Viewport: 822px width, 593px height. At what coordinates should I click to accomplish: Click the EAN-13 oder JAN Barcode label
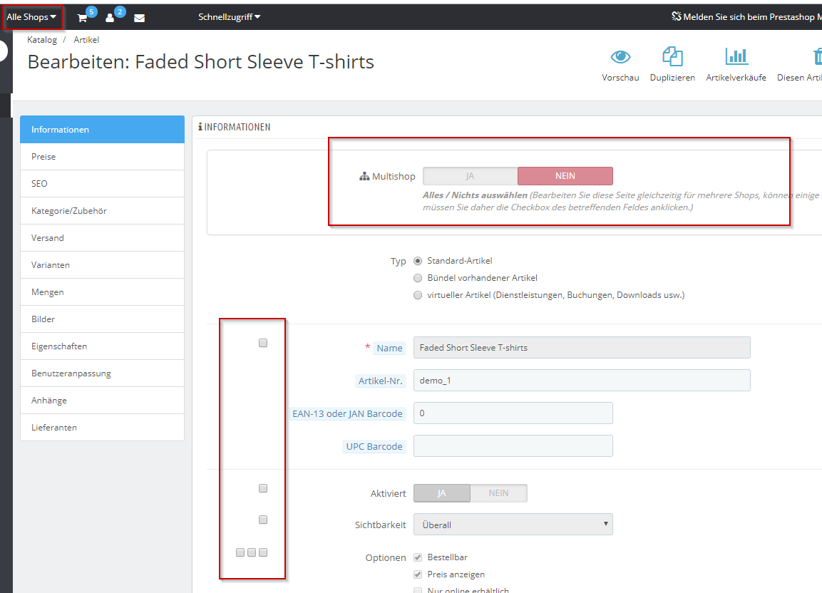(348, 413)
